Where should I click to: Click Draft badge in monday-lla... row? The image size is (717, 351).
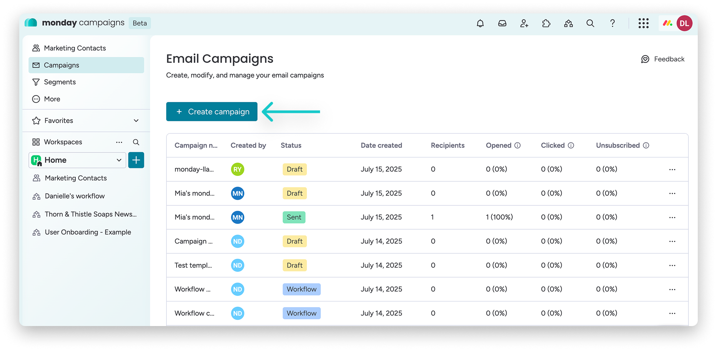click(295, 169)
